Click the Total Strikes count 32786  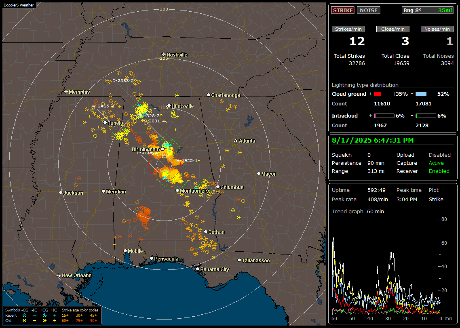click(357, 63)
